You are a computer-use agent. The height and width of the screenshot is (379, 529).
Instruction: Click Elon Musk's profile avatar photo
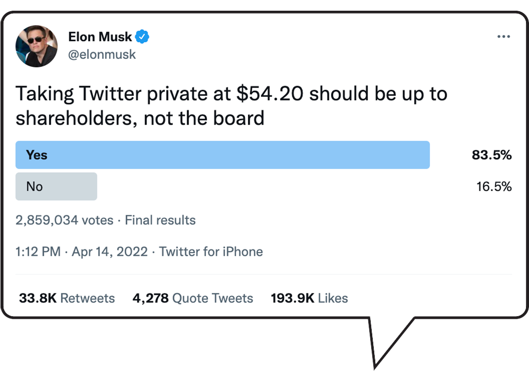click(37, 46)
